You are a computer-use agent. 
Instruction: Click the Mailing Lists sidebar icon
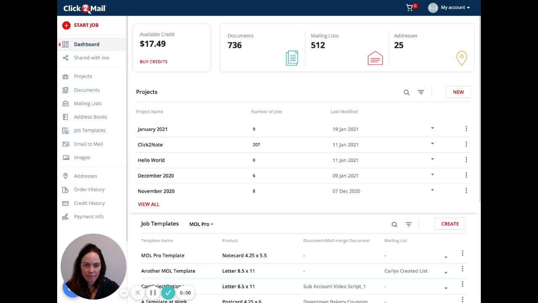pos(65,104)
